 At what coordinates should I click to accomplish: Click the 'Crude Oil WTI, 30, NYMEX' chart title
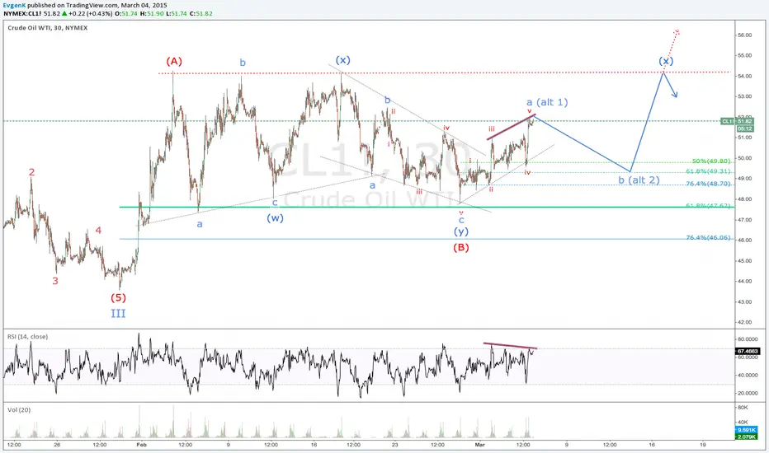[48, 28]
